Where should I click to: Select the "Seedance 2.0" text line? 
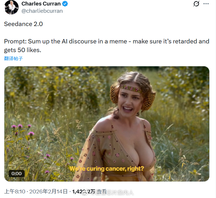[24, 24]
